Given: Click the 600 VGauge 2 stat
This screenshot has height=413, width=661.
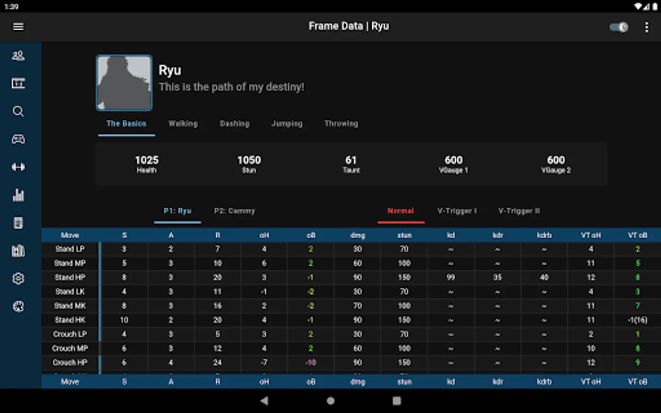Looking at the screenshot, I should click(x=556, y=164).
